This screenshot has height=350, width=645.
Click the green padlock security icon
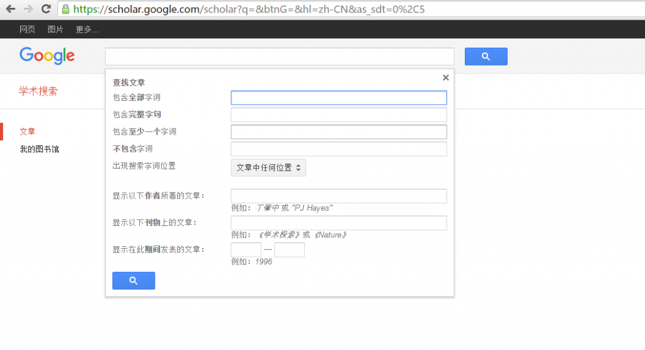pyautogui.click(x=66, y=9)
